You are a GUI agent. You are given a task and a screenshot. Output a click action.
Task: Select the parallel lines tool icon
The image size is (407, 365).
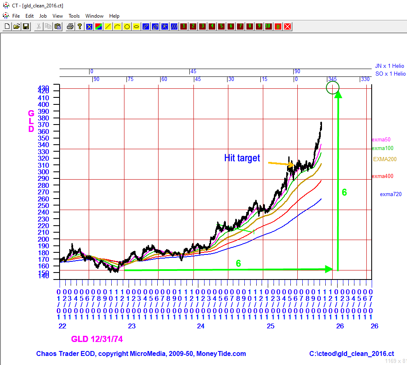[174, 26]
